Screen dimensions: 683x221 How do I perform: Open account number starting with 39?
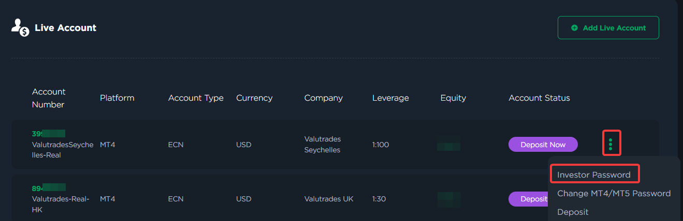(x=49, y=133)
